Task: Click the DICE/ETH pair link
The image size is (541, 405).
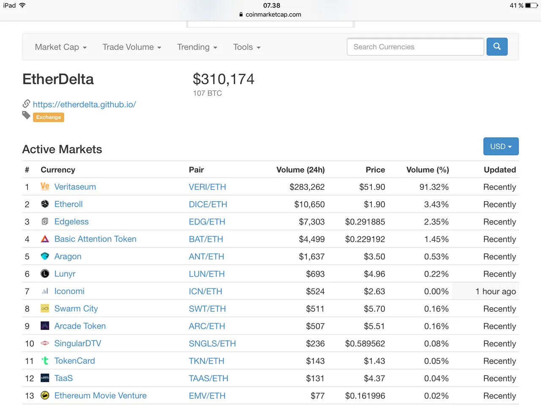Action: click(x=208, y=204)
